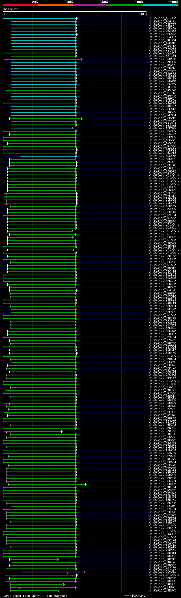This screenshot has width=181, height=598.
Task: Select the UniRef100_B9SEW6 label
Action: [x=162, y=156]
